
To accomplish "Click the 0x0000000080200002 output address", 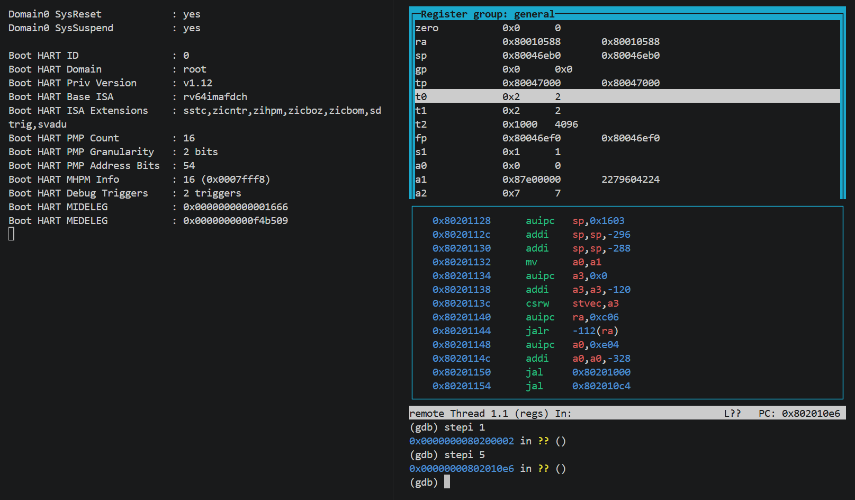I will coord(461,441).
